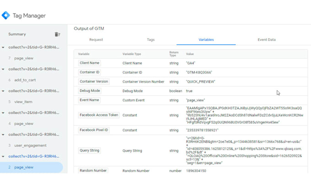Collapse the collect request containing 3 user_engagement

(x=3, y=134)
